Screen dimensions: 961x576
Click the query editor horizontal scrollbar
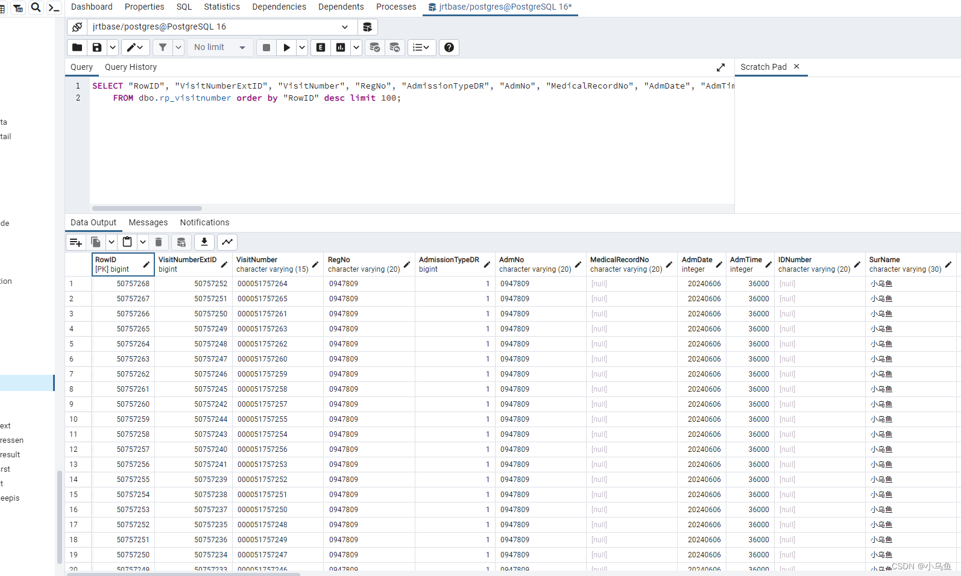(147, 208)
